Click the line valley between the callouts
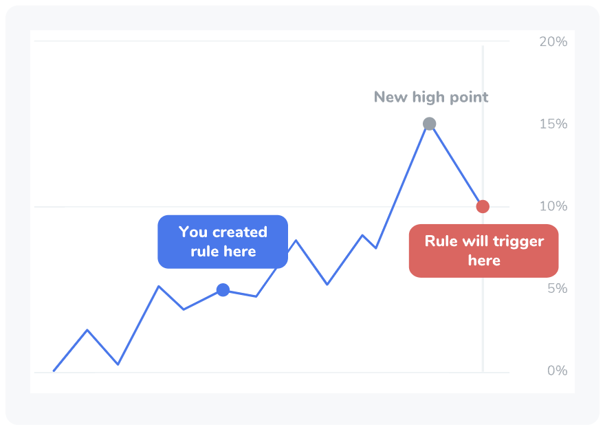Image resolution: width=605 pixels, height=429 pixels. [327, 285]
